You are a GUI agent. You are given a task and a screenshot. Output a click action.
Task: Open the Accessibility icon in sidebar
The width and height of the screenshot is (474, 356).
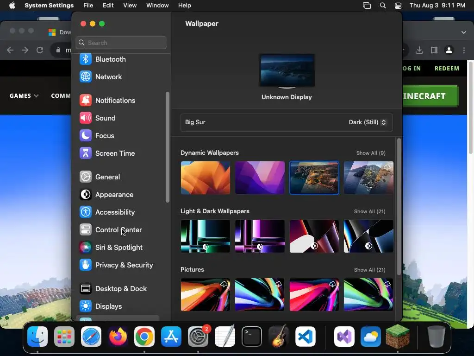point(86,212)
